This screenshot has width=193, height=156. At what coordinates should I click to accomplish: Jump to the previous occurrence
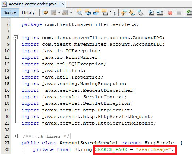pyautogui.click(x=88, y=12)
